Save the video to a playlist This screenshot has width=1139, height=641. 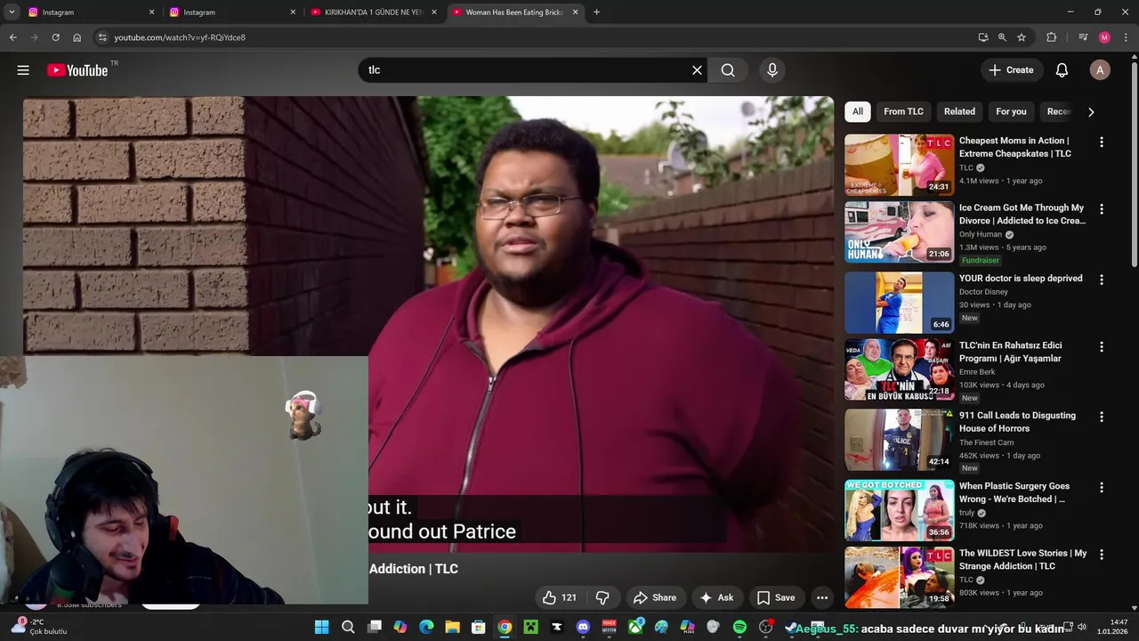[x=776, y=597]
